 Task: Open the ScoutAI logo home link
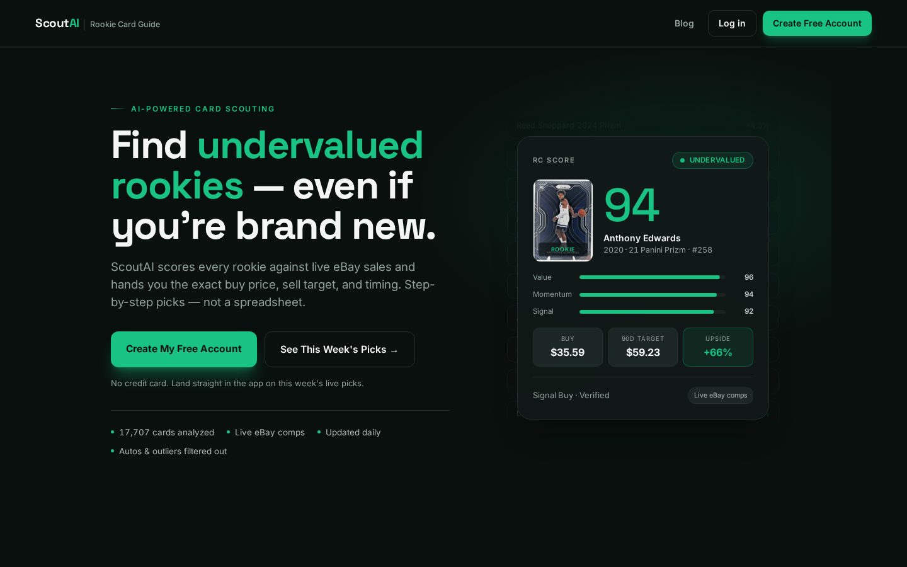[57, 23]
